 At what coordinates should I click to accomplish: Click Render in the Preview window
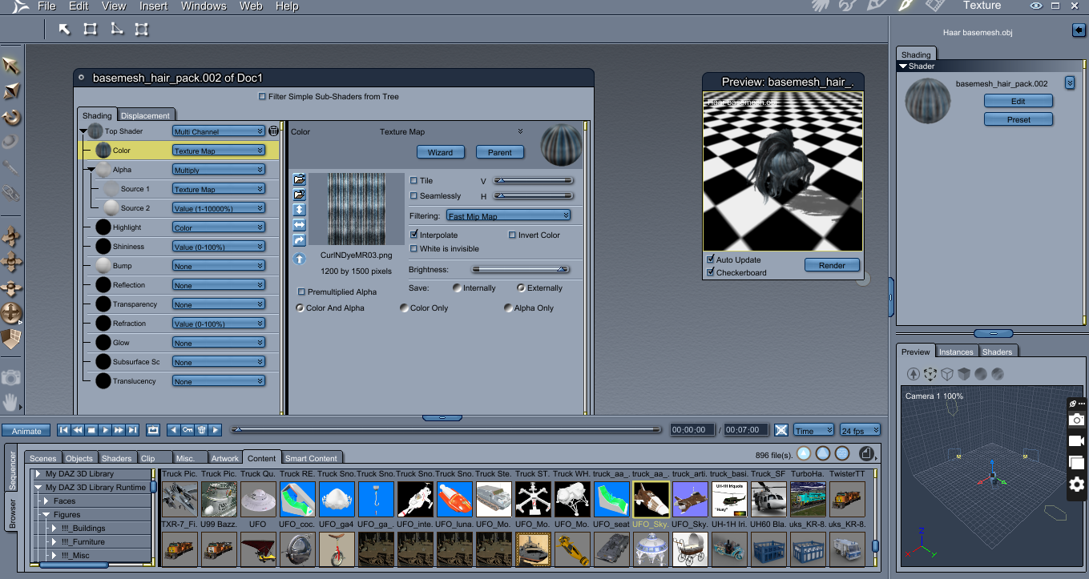click(x=832, y=265)
